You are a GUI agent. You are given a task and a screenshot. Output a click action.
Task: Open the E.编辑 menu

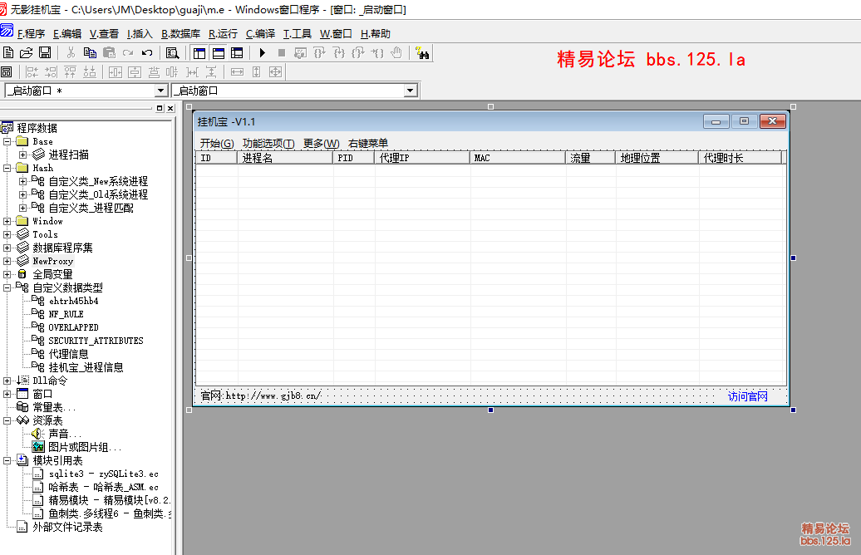point(67,33)
